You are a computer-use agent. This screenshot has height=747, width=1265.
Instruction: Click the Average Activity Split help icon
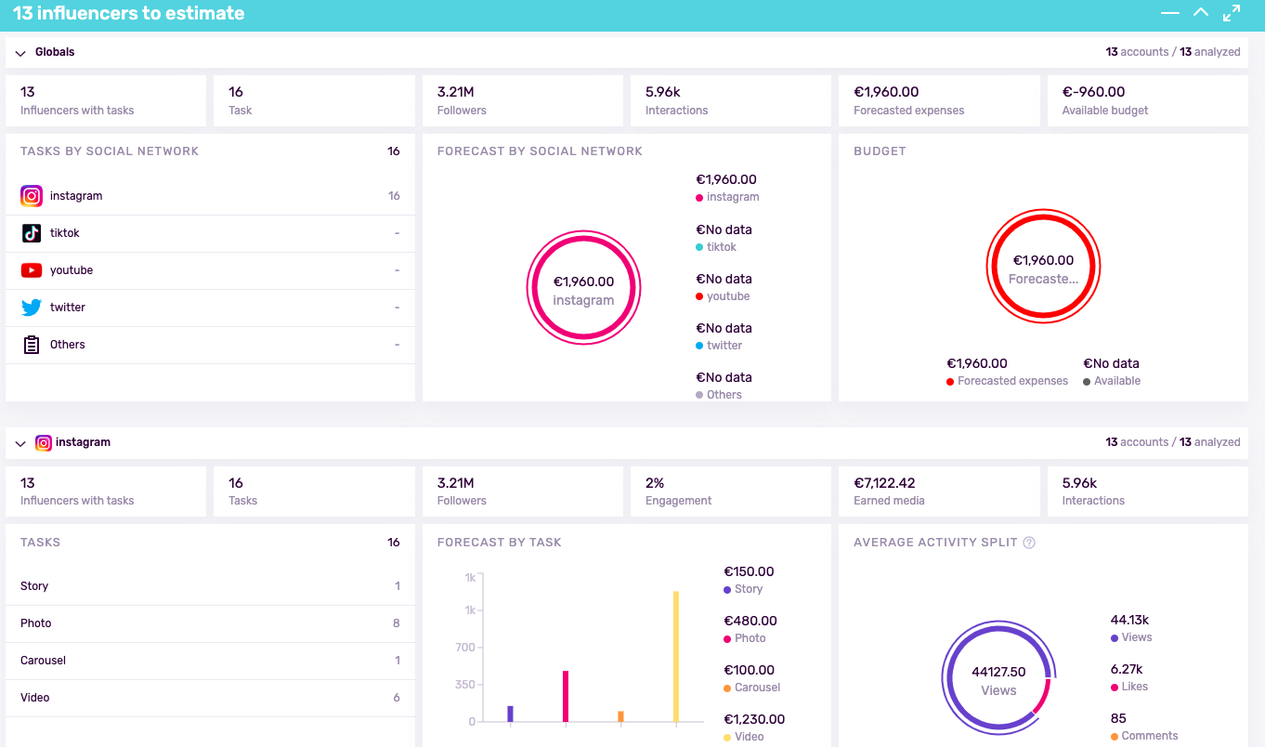[1029, 543]
